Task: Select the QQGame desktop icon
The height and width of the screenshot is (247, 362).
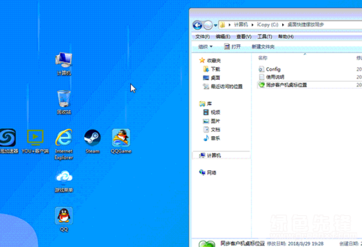Action: 121,141
